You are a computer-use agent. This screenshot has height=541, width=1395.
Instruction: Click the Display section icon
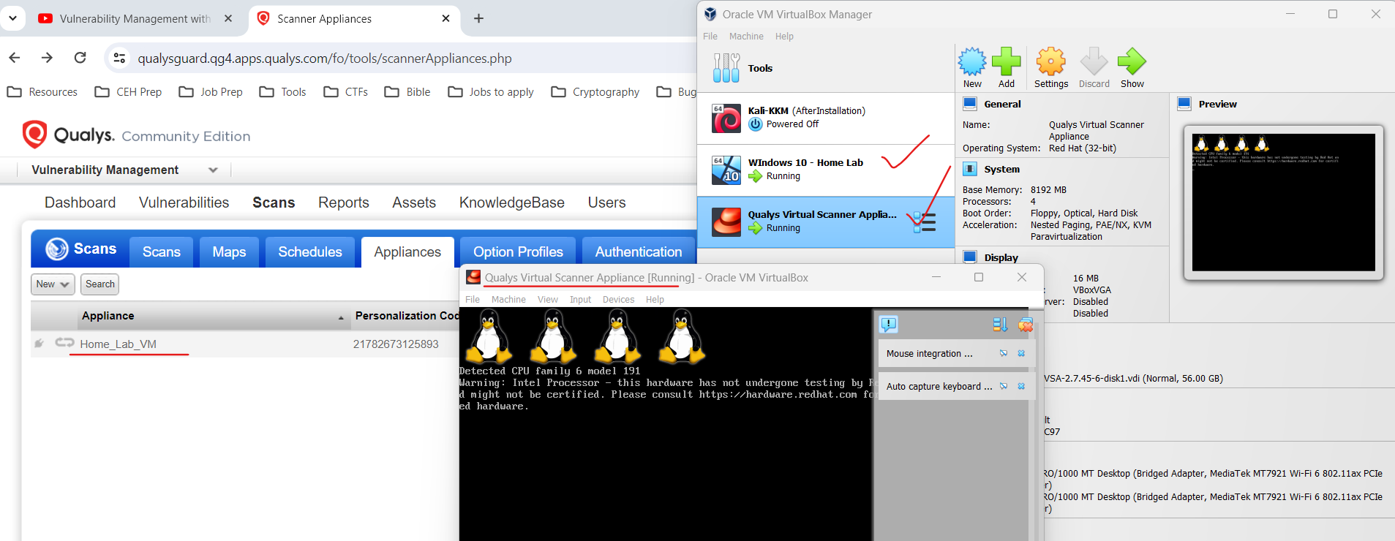pyautogui.click(x=970, y=257)
